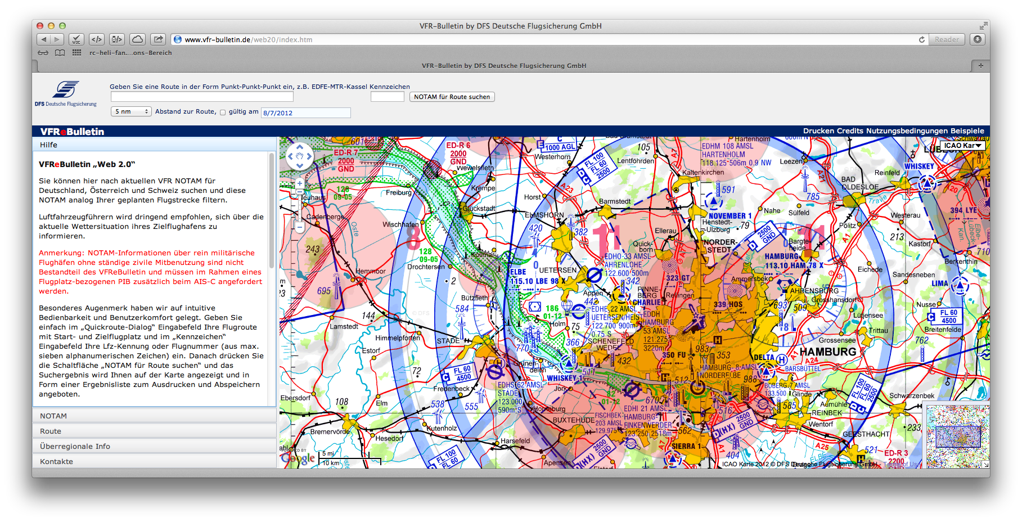
Task: Select the VFR-Bulletin browser tab
Action: pyautogui.click(x=503, y=66)
